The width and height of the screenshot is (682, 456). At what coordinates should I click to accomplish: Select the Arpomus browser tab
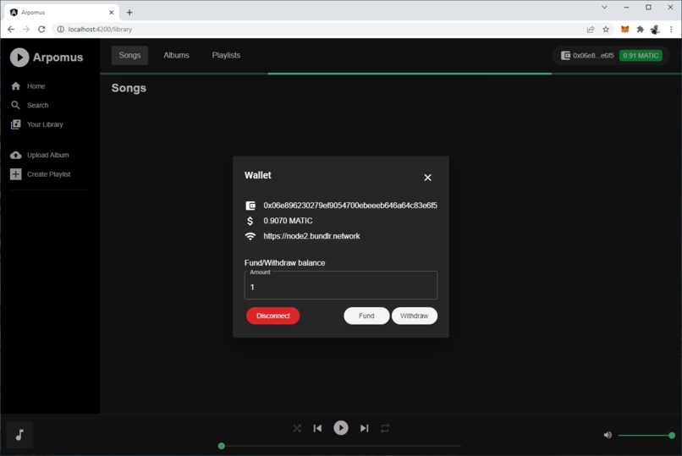pos(61,12)
